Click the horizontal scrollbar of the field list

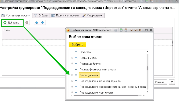pos(106,95)
